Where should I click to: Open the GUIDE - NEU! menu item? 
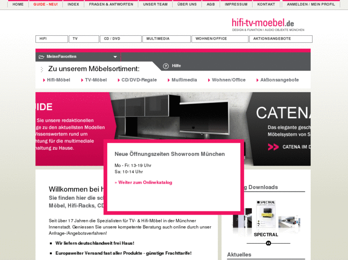point(45,4)
